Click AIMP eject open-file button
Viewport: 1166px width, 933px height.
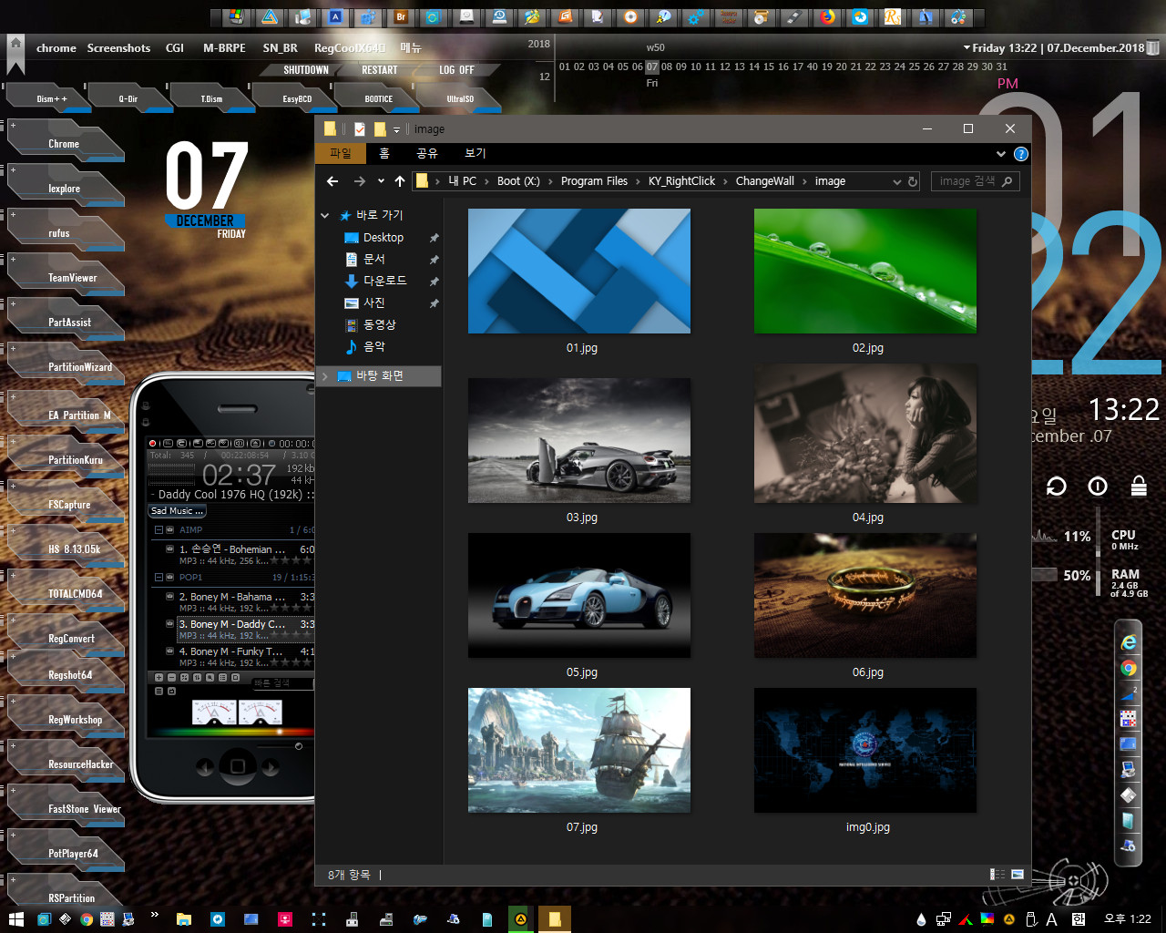click(x=255, y=444)
